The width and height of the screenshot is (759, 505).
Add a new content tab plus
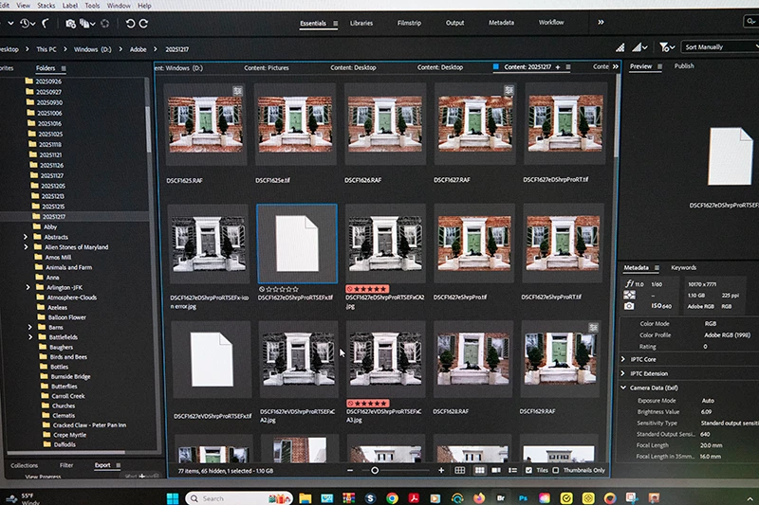tap(558, 67)
